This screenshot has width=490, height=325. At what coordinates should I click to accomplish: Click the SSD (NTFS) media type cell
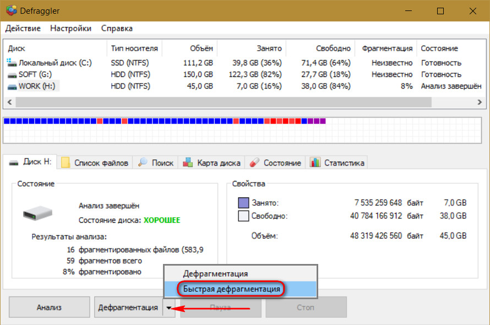click(130, 63)
